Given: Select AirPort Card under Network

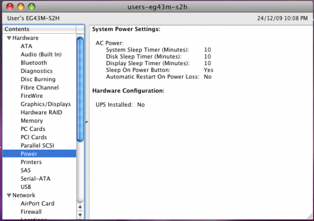Looking at the screenshot, I should click(38, 203).
